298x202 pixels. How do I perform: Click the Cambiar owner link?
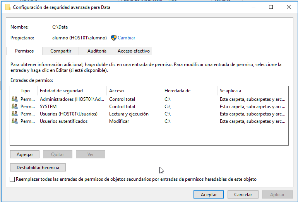(127, 38)
